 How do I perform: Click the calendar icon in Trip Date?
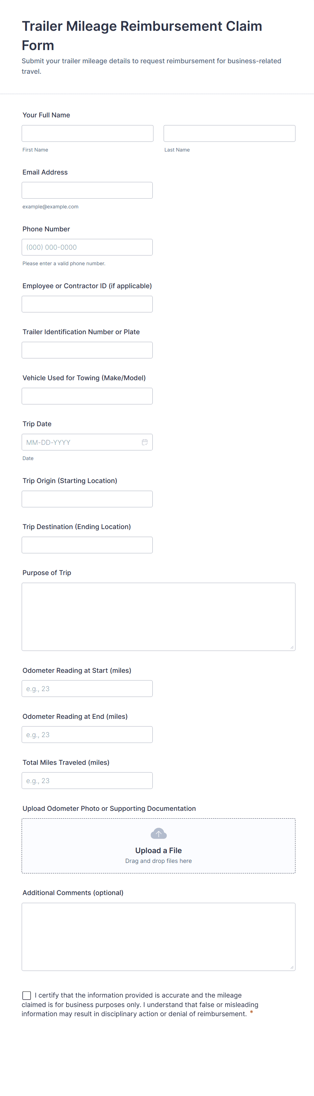point(145,442)
